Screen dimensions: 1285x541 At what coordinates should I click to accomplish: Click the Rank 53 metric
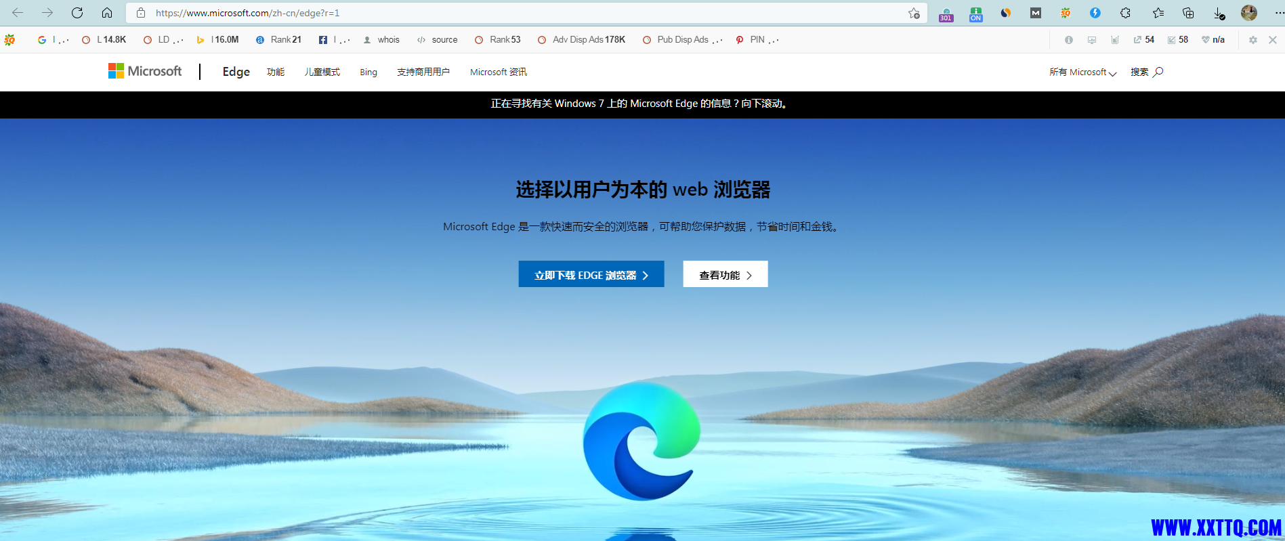click(498, 40)
